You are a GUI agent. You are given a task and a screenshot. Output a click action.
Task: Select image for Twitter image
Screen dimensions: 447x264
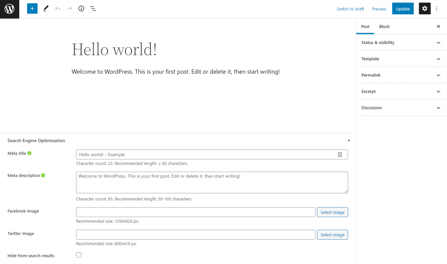click(332, 235)
